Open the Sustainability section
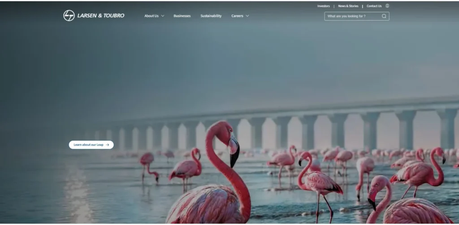 [x=211, y=16]
